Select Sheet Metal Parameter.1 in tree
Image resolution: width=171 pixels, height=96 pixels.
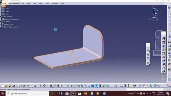click(11, 19)
